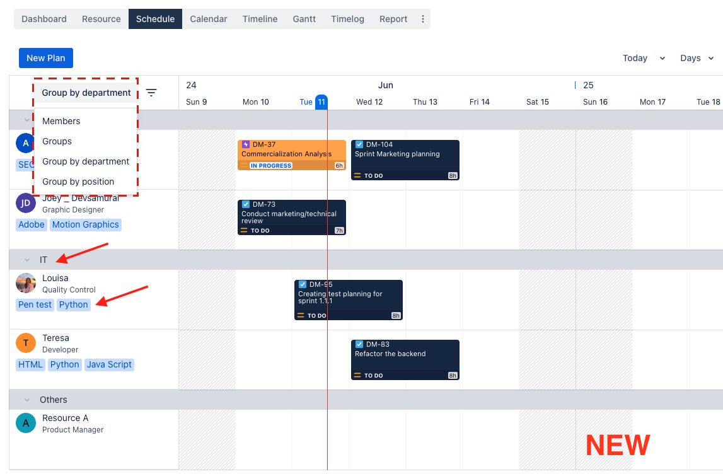723x474 pixels.
Task: Click Resource A's teal avatar
Action: pos(26,423)
